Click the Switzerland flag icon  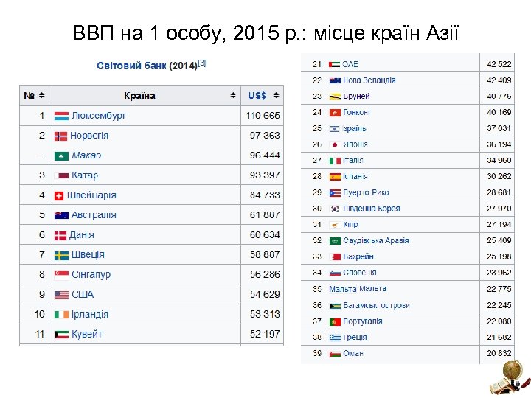59,195
